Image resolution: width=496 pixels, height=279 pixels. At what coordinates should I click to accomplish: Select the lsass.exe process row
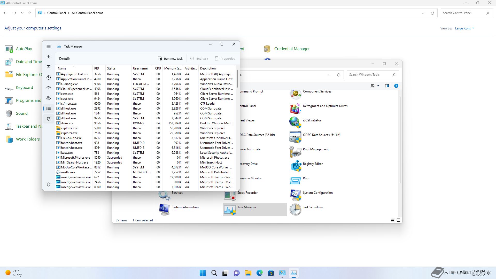coord(145,153)
